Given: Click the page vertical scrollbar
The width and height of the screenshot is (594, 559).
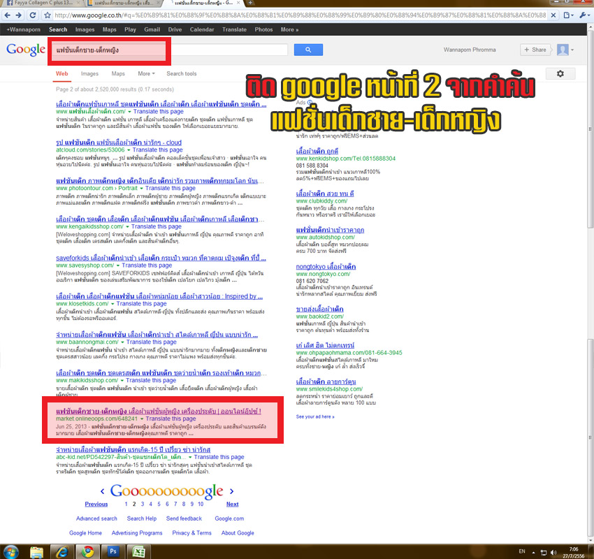Looking at the screenshot, I should 591,284.
